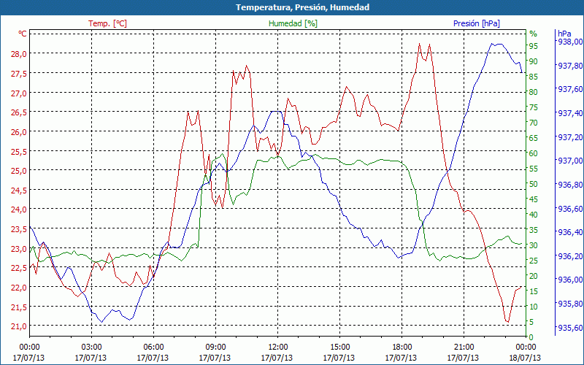Click the 03:00 time axis label
This screenshot has width=584, height=365.
point(91,347)
